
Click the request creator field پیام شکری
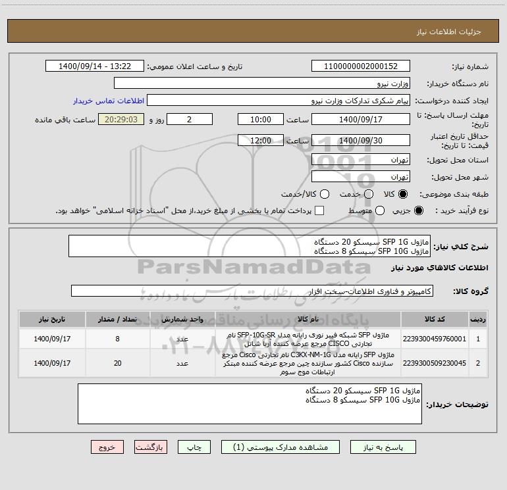tap(279, 100)
